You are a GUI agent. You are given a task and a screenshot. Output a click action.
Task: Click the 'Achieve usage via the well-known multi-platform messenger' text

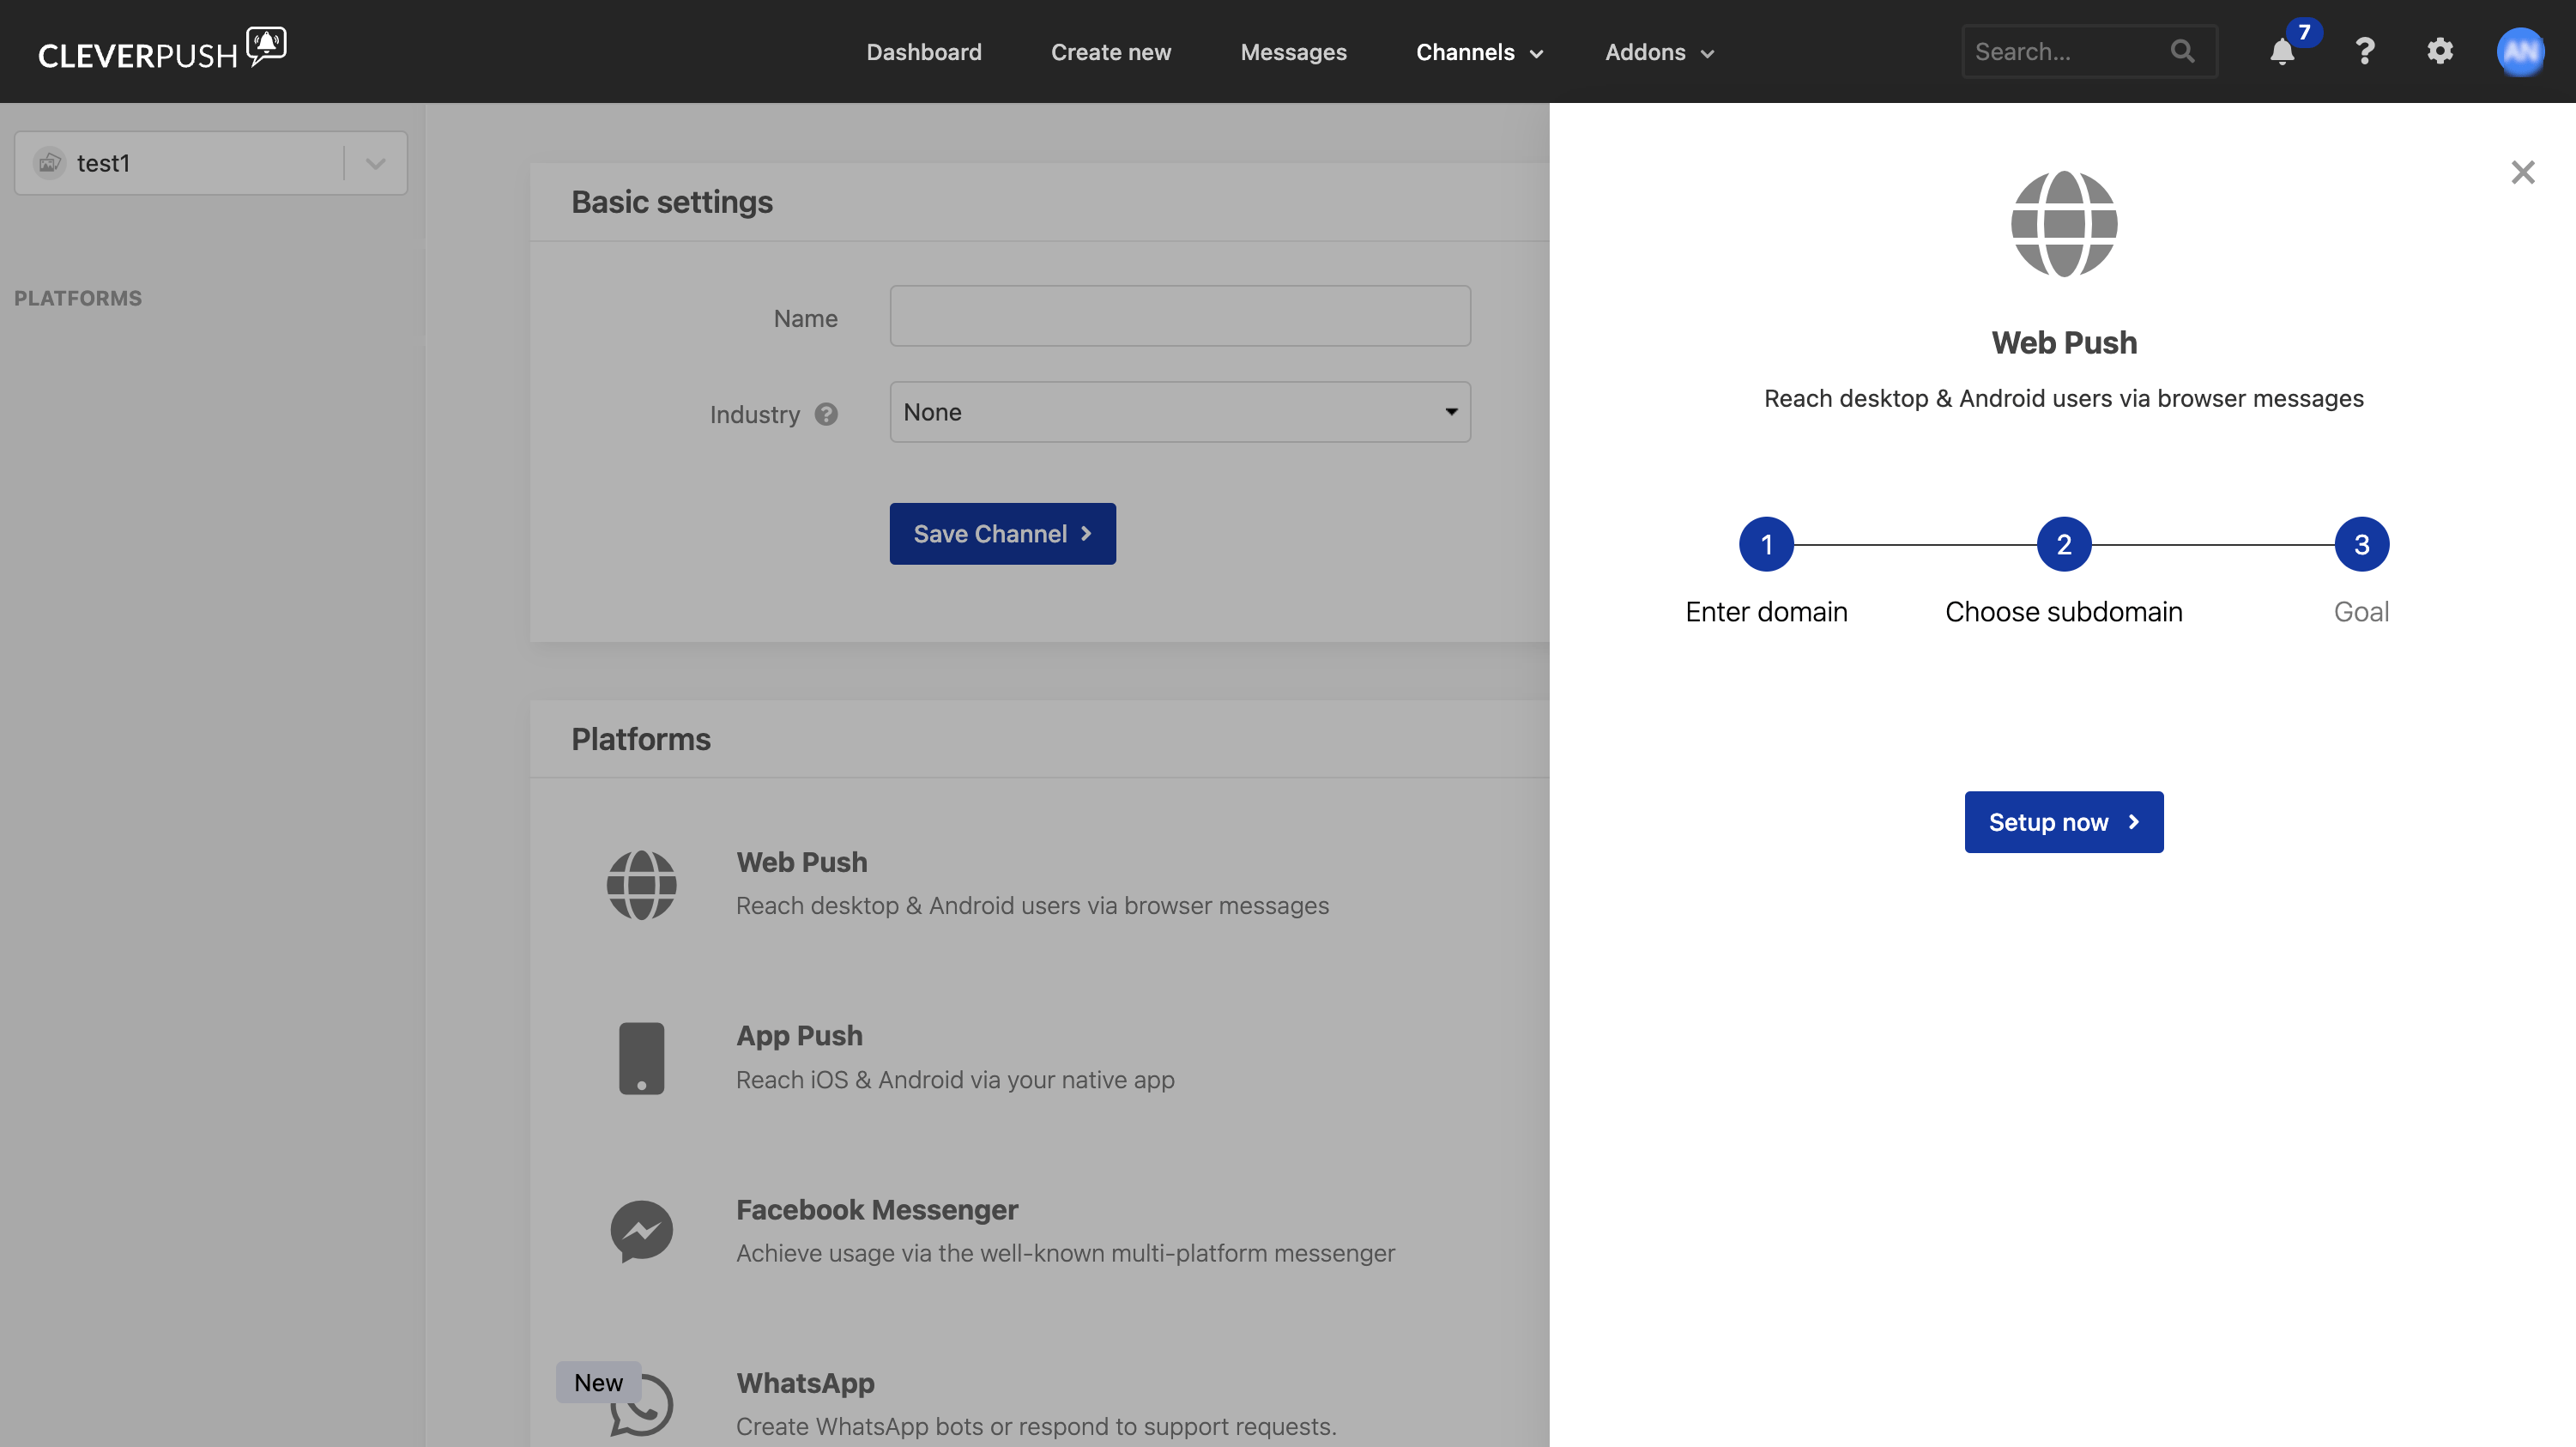pyautogui.click(x=1065, y=1253)
